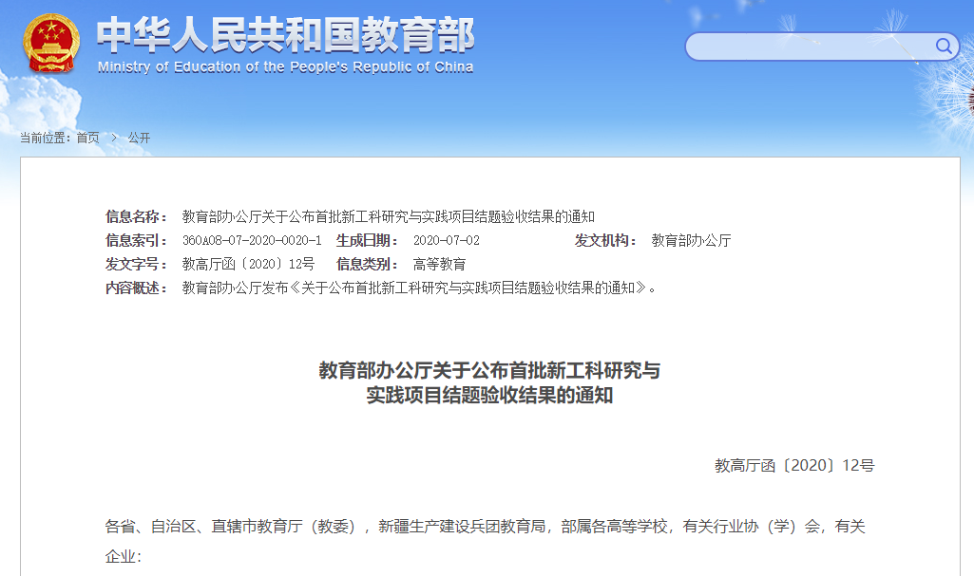Click the article heading first line
The image size is (974, 576).
pyautogui.click(x=489, y=370)
